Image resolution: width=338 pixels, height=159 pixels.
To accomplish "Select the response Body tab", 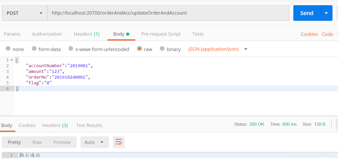I will coord(7,125).
